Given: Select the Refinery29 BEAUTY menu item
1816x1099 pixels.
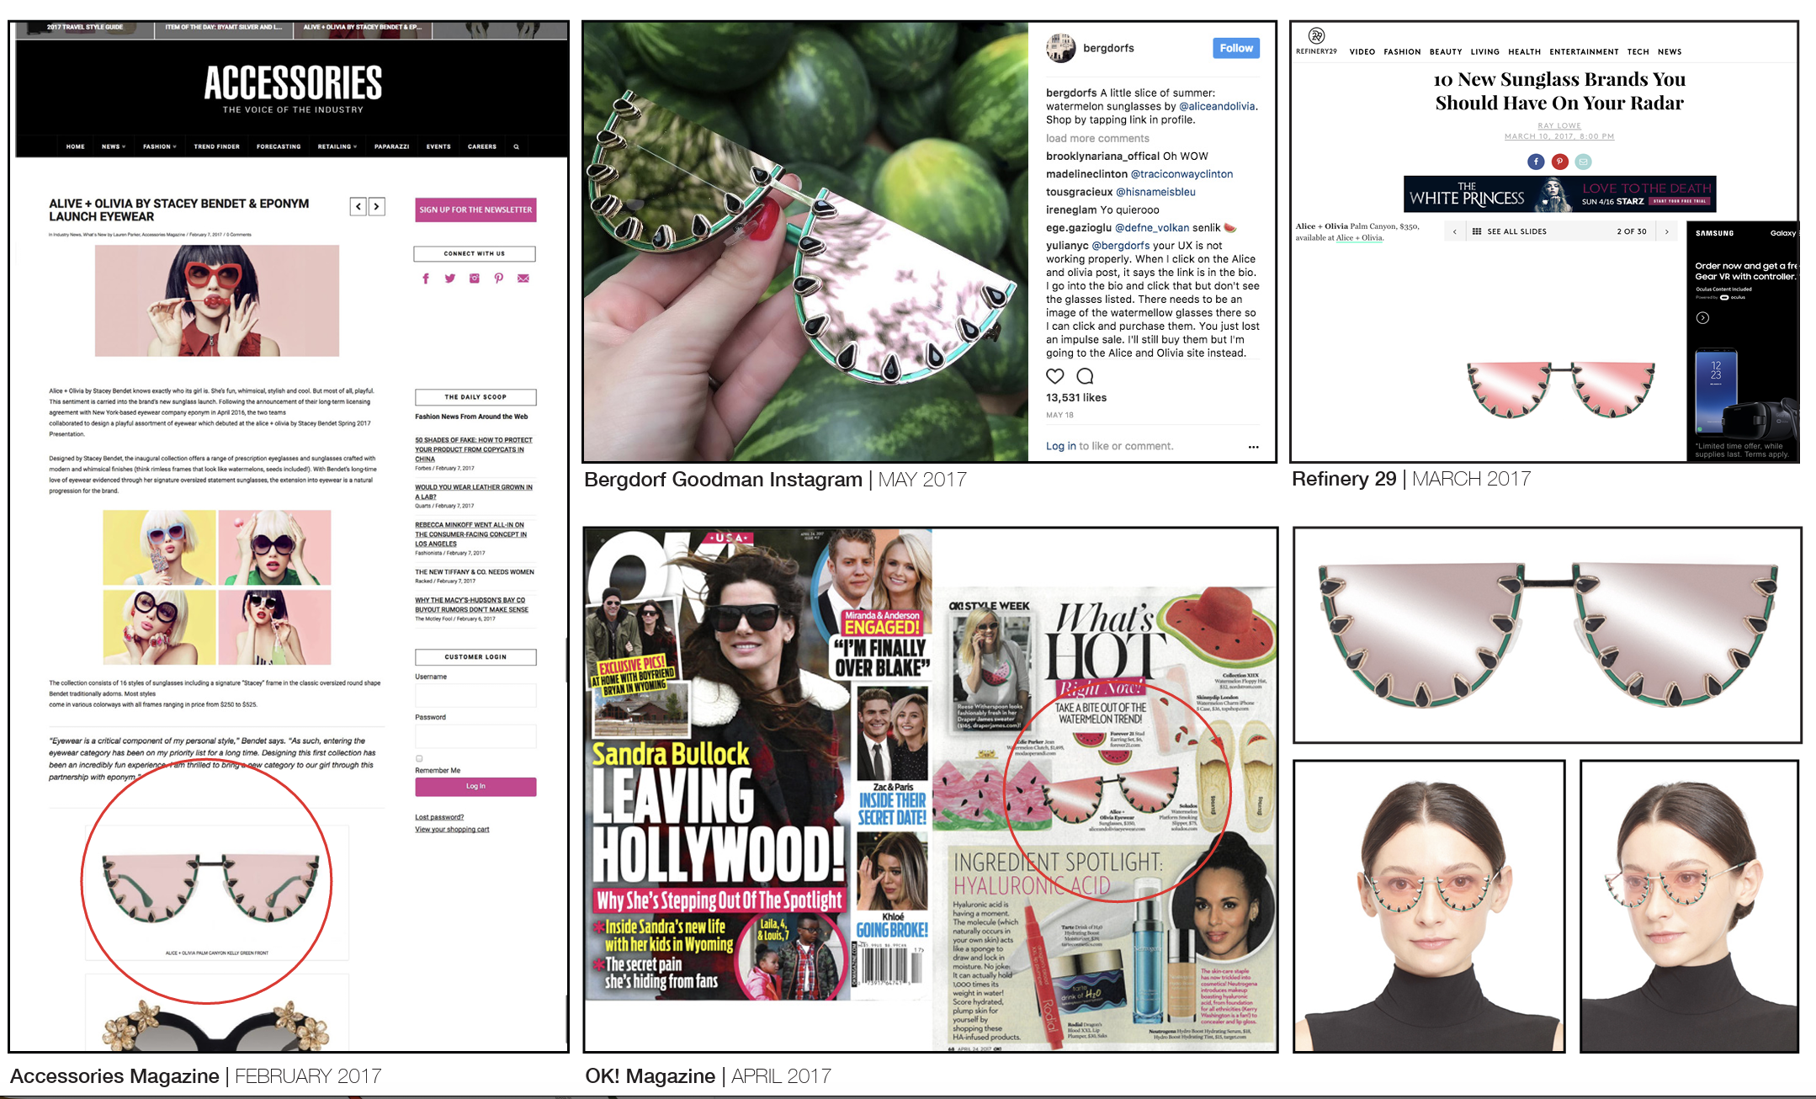Looking at the screenshot, I should (1446, 52).
